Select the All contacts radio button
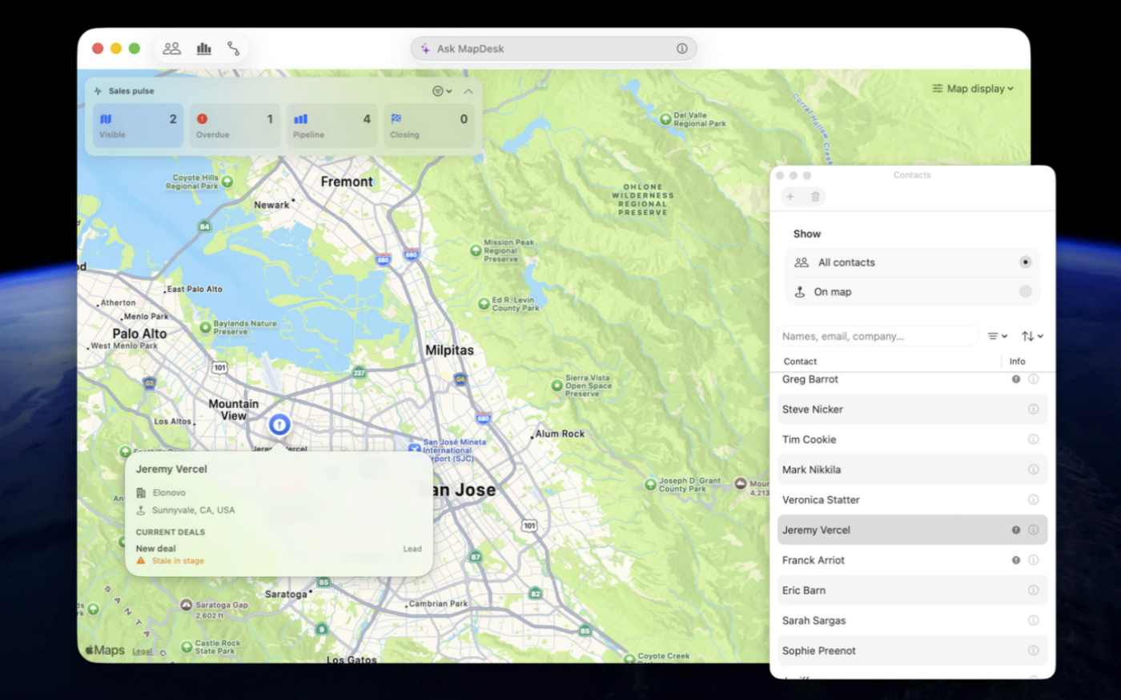 1025,262
